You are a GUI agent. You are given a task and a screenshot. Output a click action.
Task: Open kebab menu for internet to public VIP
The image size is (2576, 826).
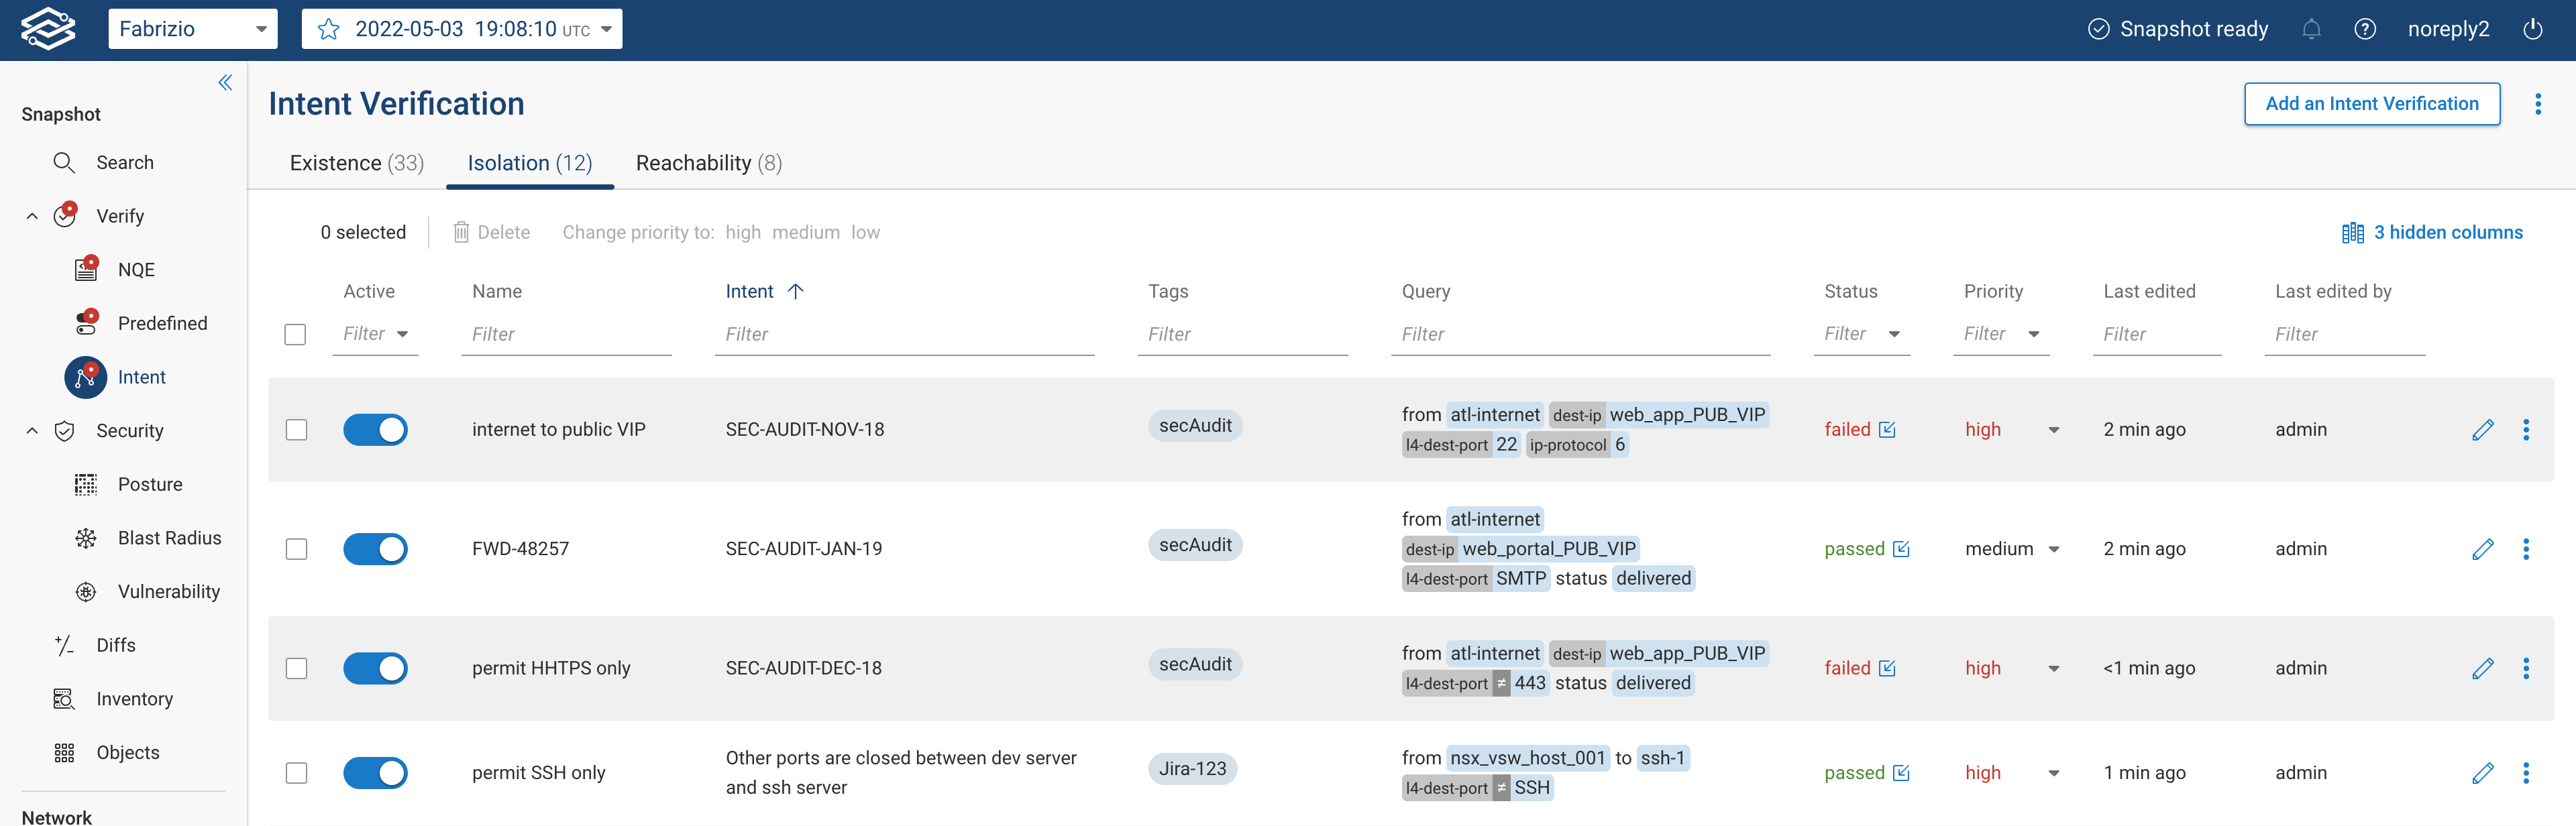(2526, 430)
